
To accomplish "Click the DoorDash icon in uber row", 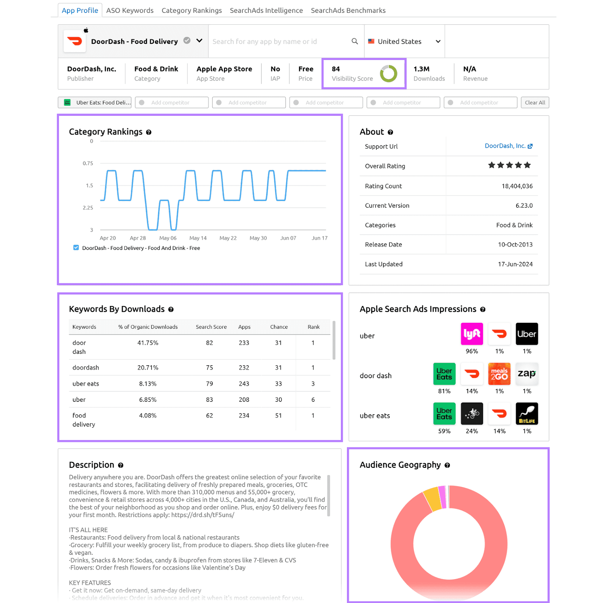I will tap(499, 334).
